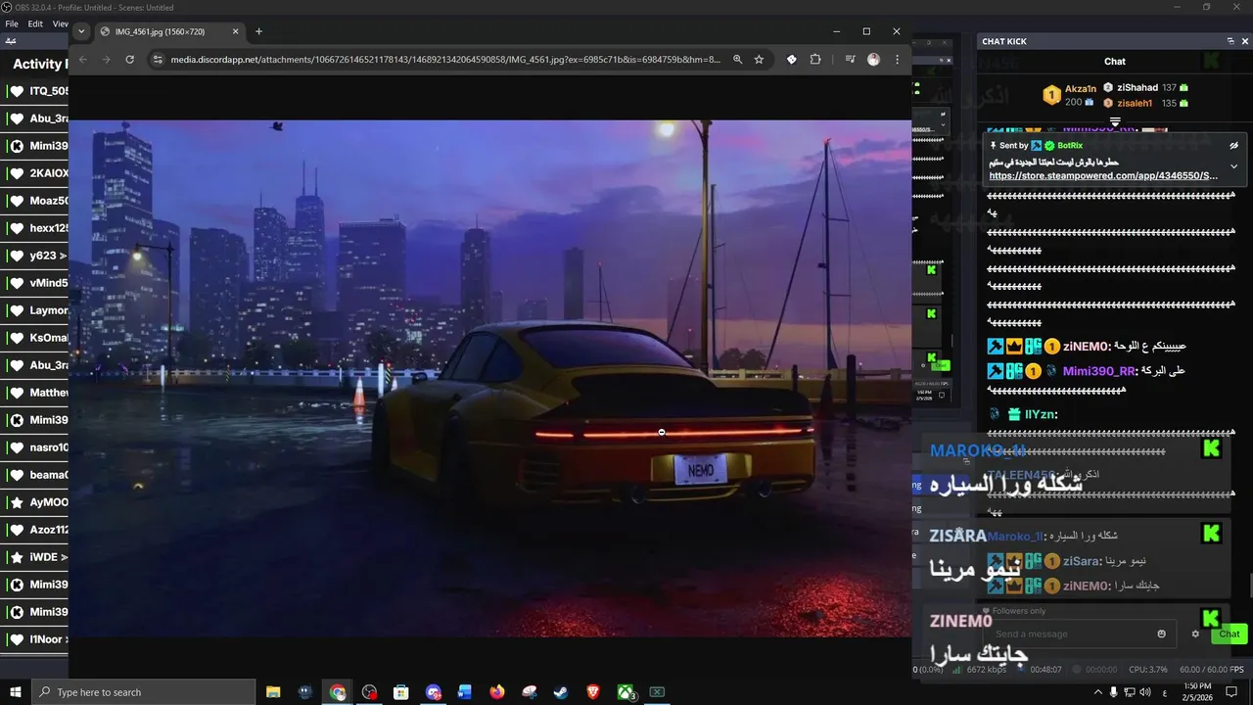This screenshot has width=1253, height=705.
Task: Open the Steam store link in chat
Action: pos(1103,176)
